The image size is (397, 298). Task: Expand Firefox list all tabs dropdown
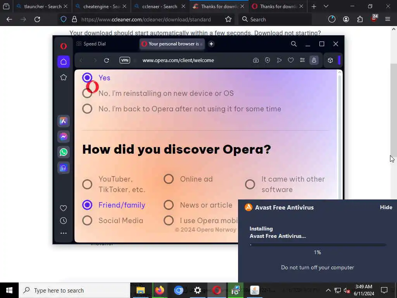[x=326, y=6]
